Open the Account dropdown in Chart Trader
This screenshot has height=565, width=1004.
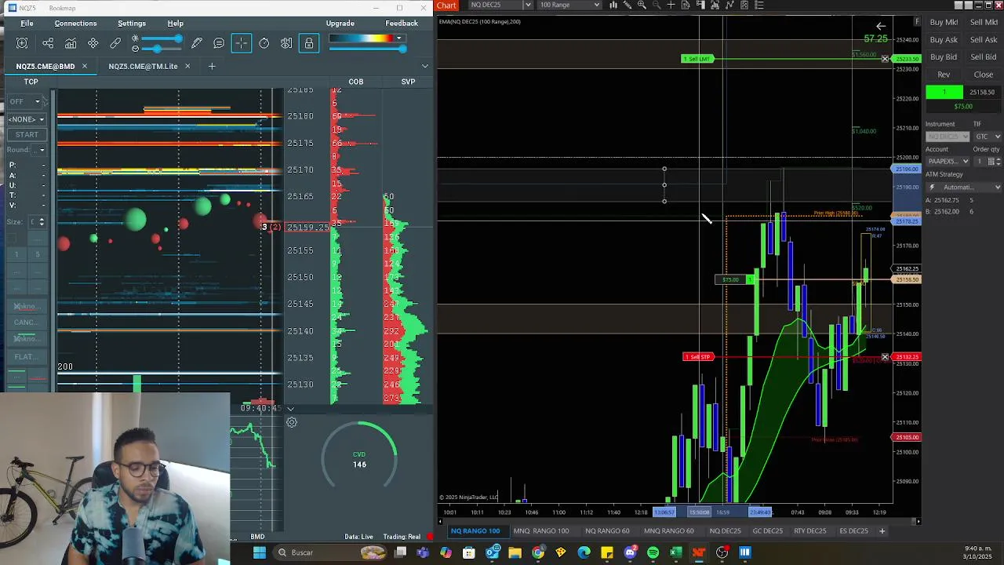[948, 161]
